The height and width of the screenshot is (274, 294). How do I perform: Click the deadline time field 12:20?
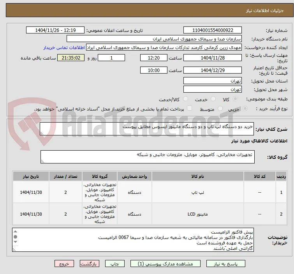[x=154, y=58]
